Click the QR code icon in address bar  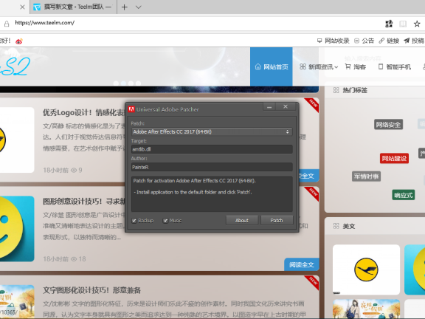[x=389, y=24]
